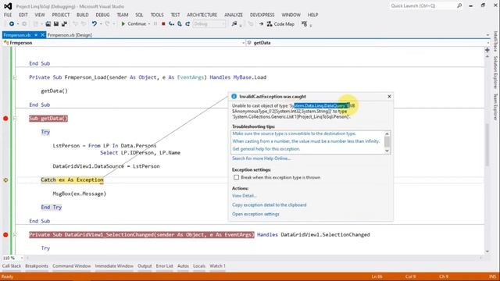Click the editor split window handle
Viewport: 500px width, 281px height.
tap(487, 50)
